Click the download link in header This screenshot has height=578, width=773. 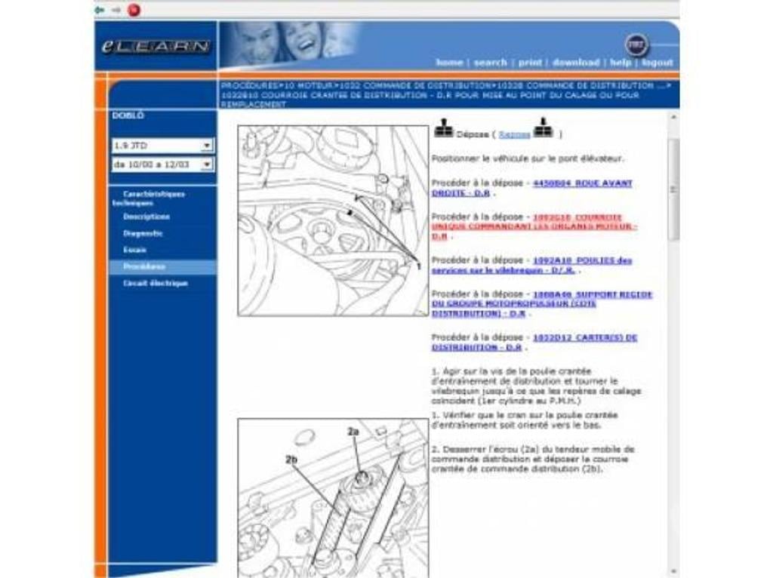pyautogui.click(x=575, y=63)
